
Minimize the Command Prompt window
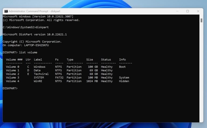(178, 11)
